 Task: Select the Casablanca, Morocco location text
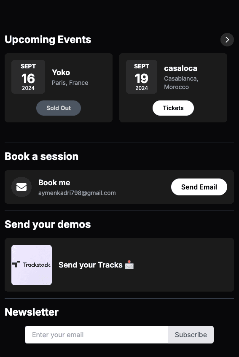coord(181,83)
